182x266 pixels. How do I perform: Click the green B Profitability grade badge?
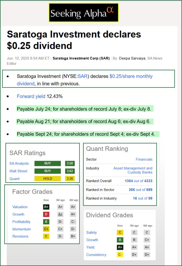tap(46, 222)
